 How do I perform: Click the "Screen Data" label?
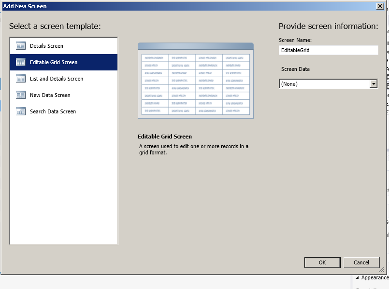(x=295, y=69)
